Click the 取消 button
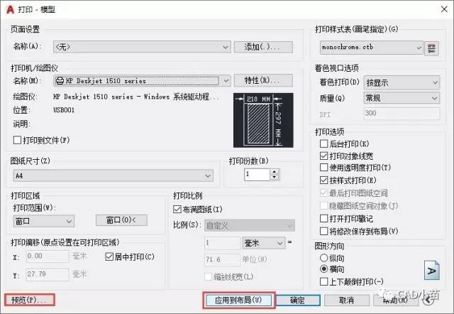The width and height of the screenshot is (454, 314). (x=347, y=301)
